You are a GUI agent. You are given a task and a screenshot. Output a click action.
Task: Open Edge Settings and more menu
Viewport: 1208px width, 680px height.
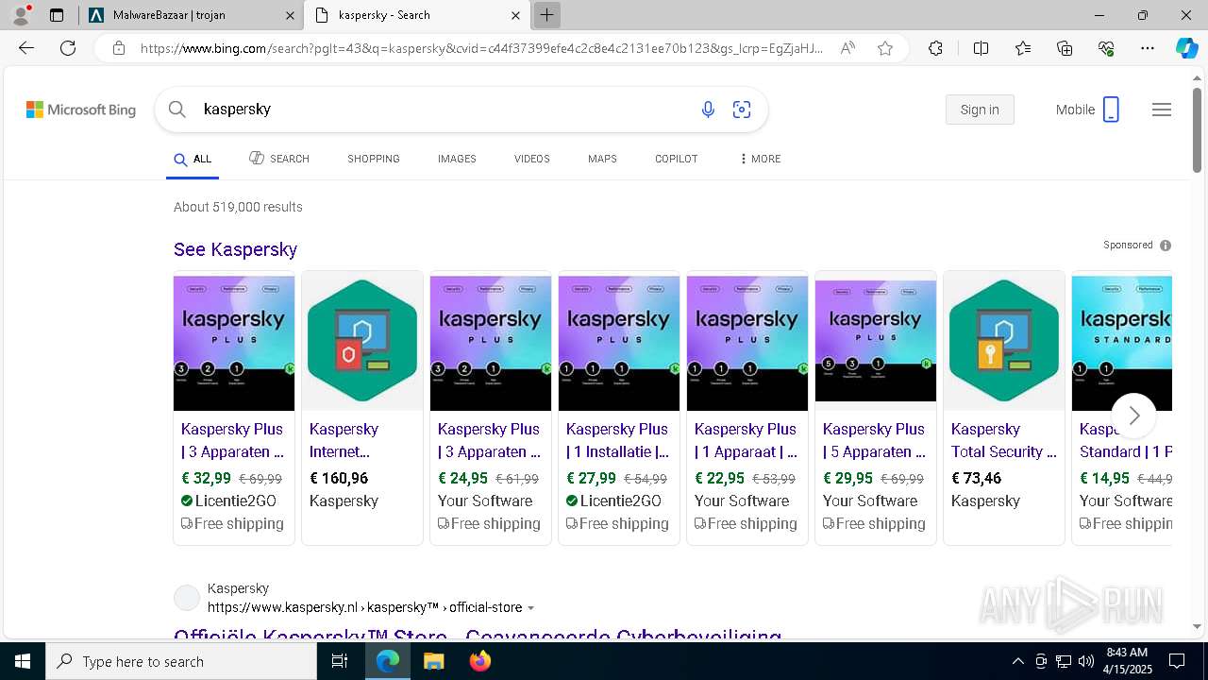tap(1148, 48)
